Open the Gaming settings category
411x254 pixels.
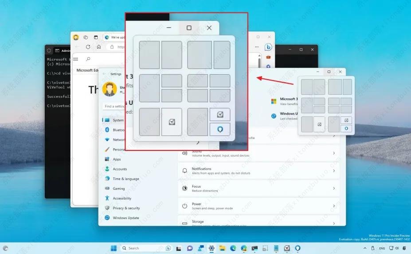[x=115, y=189]
